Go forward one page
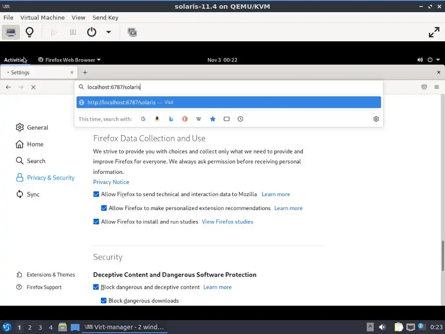Image resolution: width=445 pixels, height=334 pixels. click(x=21, y=87)
